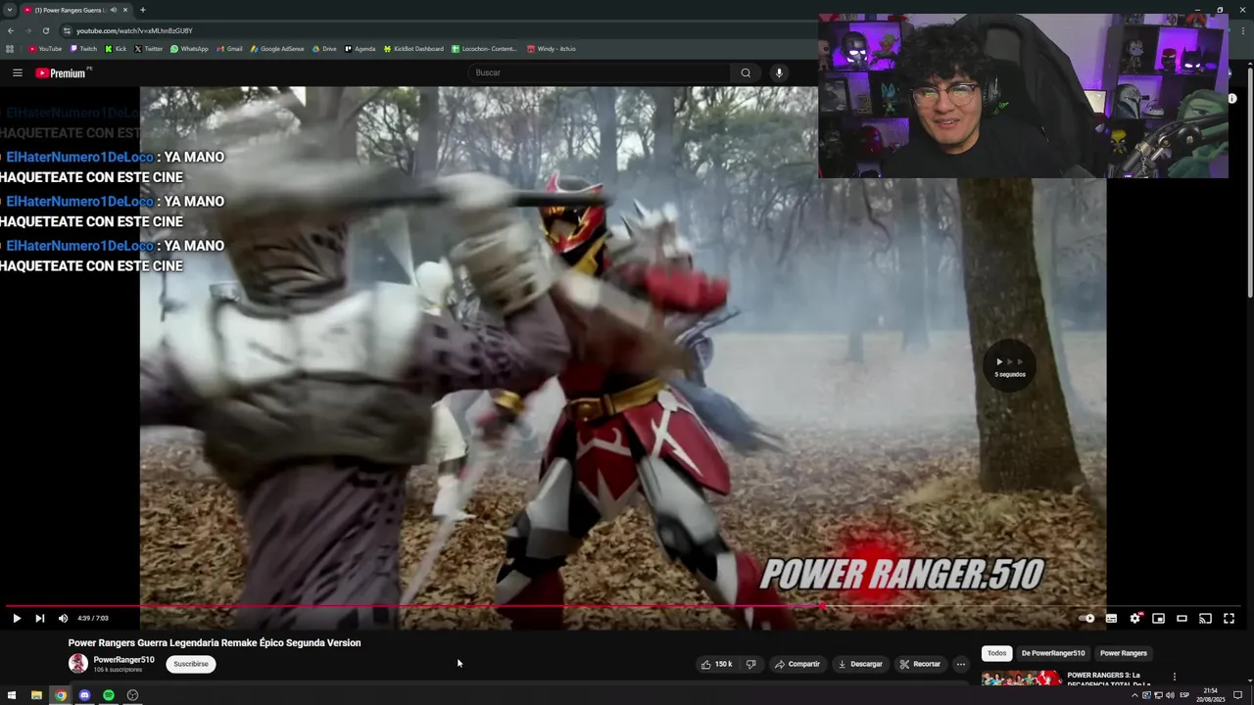This screenshot has width=1254, height=705.
Task: Open PowerRanger510 channel avatar
Action: pos(77,664)
